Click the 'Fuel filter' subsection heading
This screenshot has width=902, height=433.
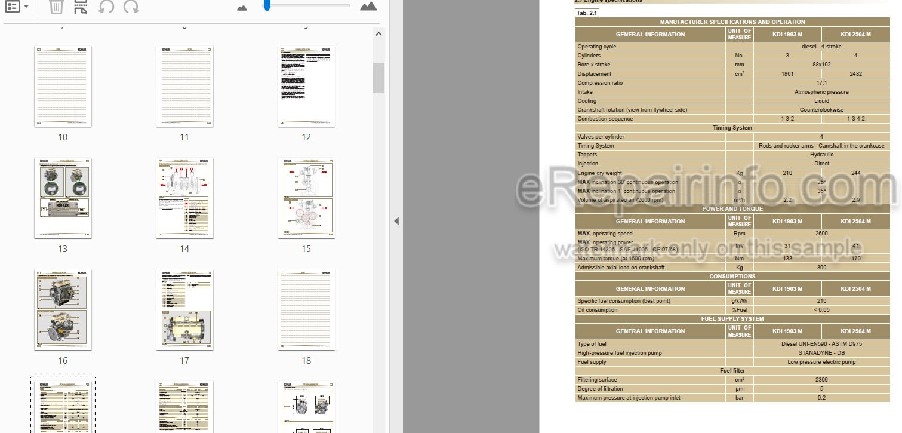(x=732, y=371)
